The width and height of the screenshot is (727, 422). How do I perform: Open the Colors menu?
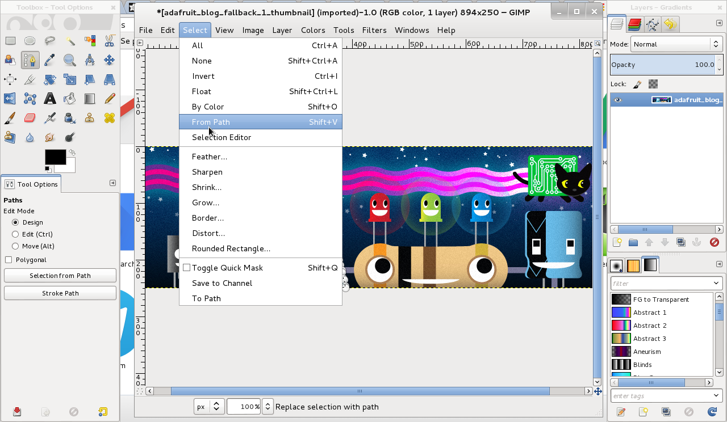point(313,30)
